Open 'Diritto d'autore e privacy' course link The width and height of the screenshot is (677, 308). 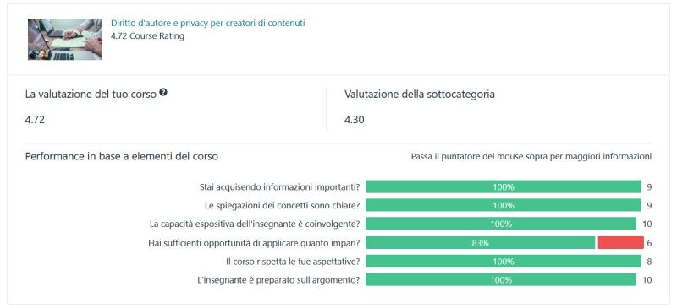(x=207, y=24)
